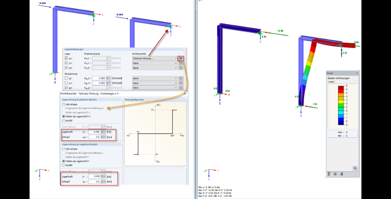Open nonlinearity edit button for ux row
The width and height of the screenshot is (391, 199).
(x=181, y=58)
